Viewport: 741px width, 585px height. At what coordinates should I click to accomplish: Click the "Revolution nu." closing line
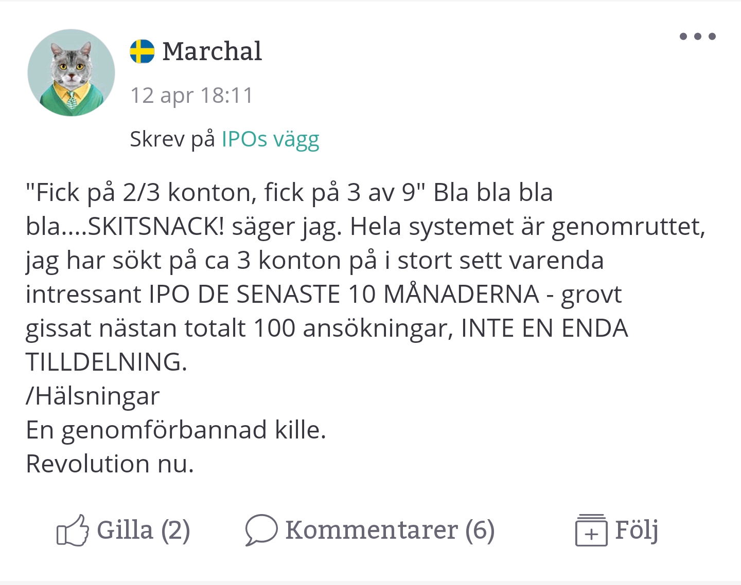click(110, 464)
